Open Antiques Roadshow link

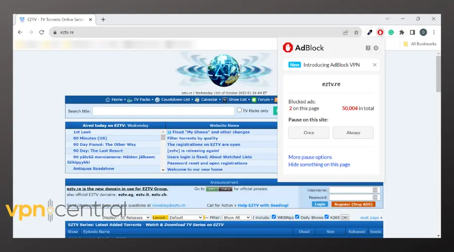[x=93, y=168]
